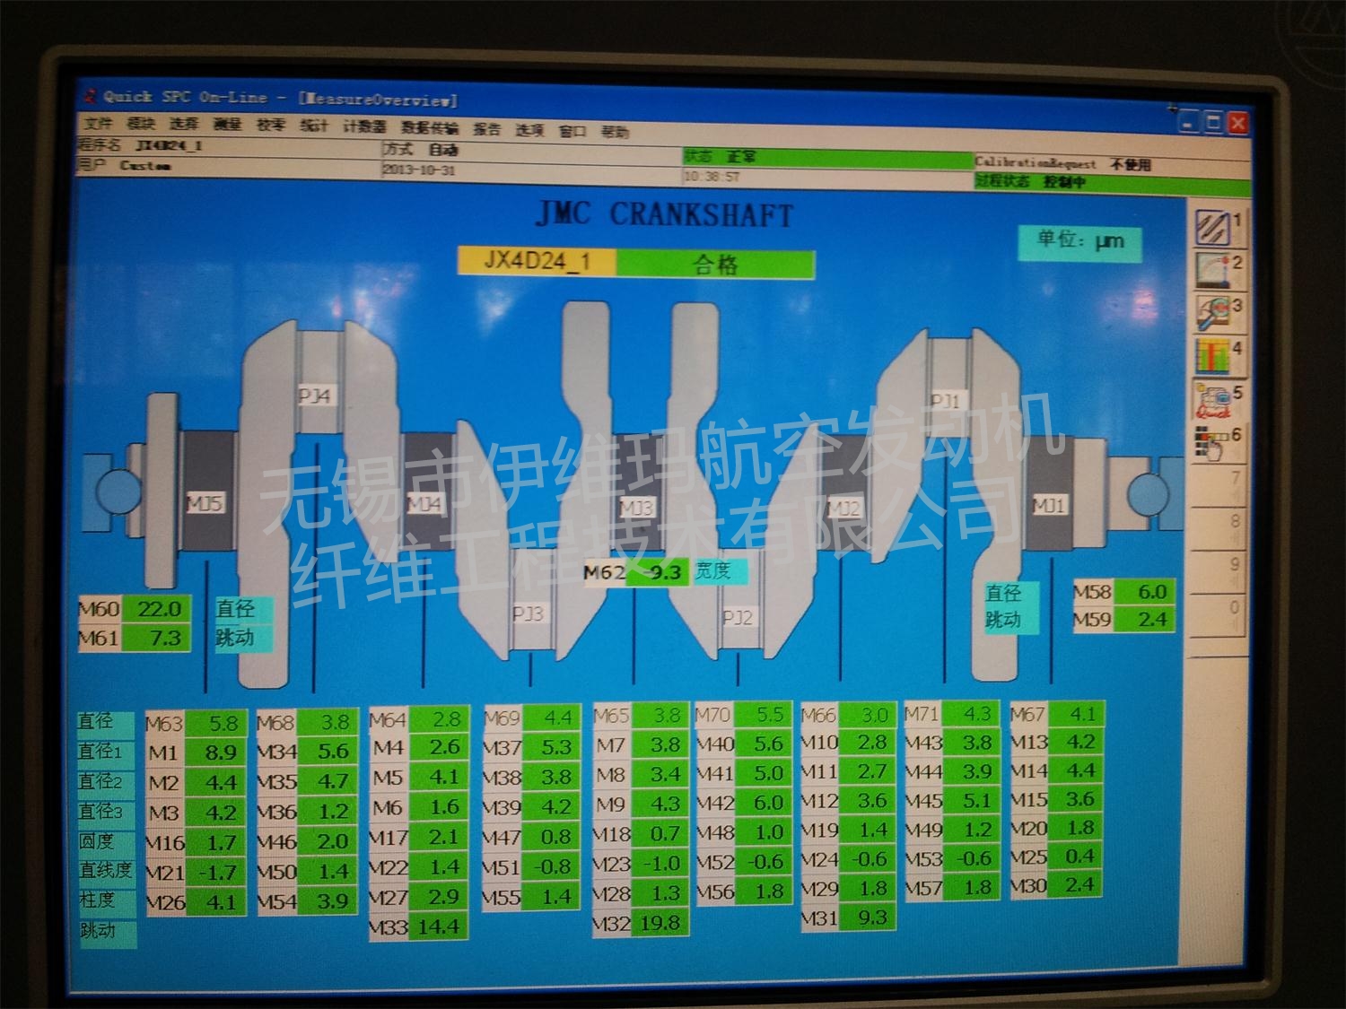The image size is (1346, 1009).
Task: Click the M45 value 5.1
Action: [x=970, y=800]
